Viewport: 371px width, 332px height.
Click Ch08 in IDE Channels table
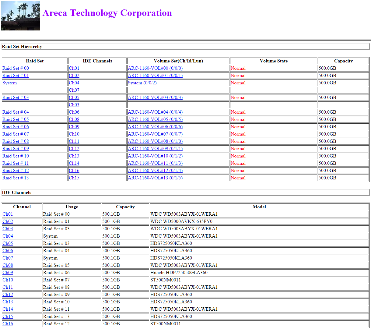point(8,265)
